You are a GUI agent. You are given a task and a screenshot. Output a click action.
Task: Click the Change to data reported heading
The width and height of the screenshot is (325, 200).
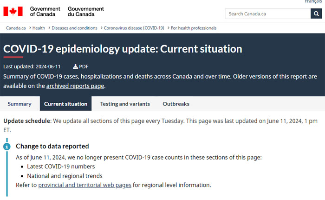(x=52, y=146)
